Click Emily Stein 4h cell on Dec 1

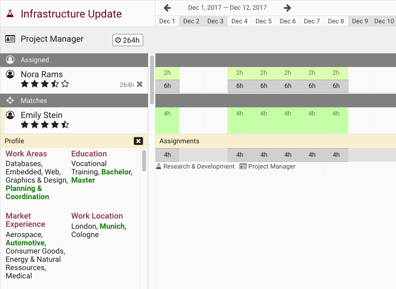[x=167, y=120]
